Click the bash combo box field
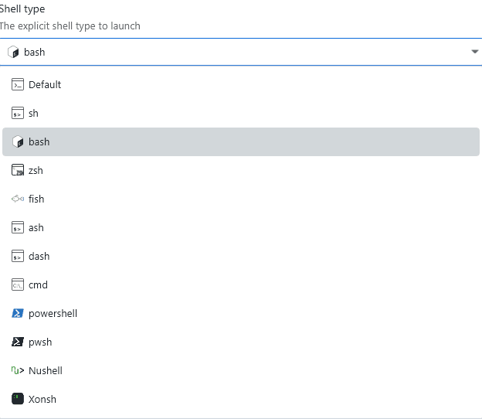This screenshot has width=482, height=419. (x=232, y=52)
